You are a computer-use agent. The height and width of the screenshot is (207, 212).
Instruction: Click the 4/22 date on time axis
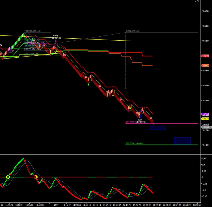coord(56,205)
